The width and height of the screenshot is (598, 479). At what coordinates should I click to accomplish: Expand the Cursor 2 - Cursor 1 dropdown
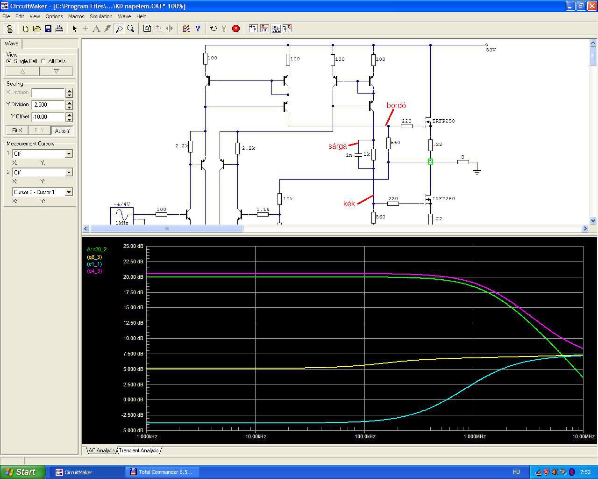pos(69,192)
